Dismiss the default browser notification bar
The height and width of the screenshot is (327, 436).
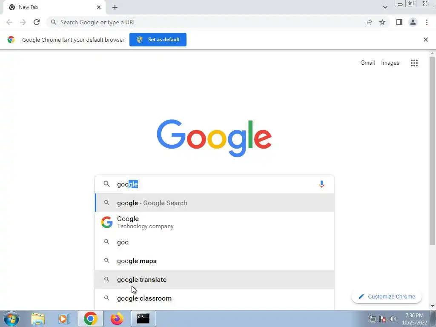click(x=425, y=40)
